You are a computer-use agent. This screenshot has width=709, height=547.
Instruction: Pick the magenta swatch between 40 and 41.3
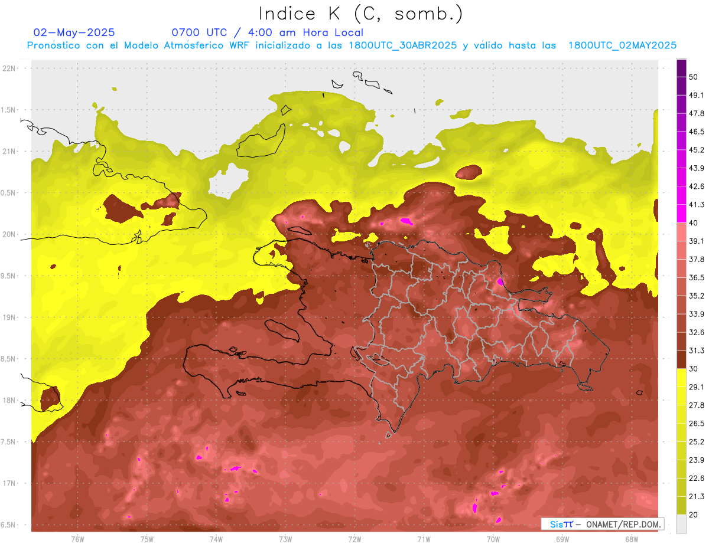pyautogui.click(x=681, y=214)
